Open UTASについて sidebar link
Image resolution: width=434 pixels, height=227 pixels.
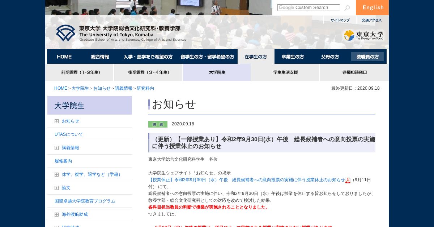point(69,135)
